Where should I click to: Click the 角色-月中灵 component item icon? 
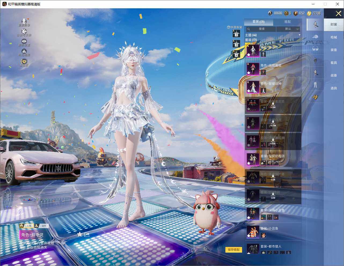point(263,54)
